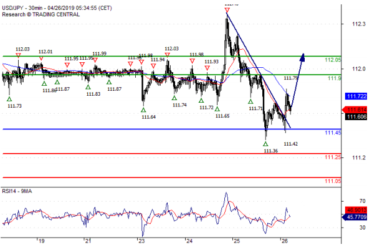The image size is (372, 247).
Task: Click the RSI14 - 9MA indicator title
Action: pyautogui.click(x=17, y=191)
